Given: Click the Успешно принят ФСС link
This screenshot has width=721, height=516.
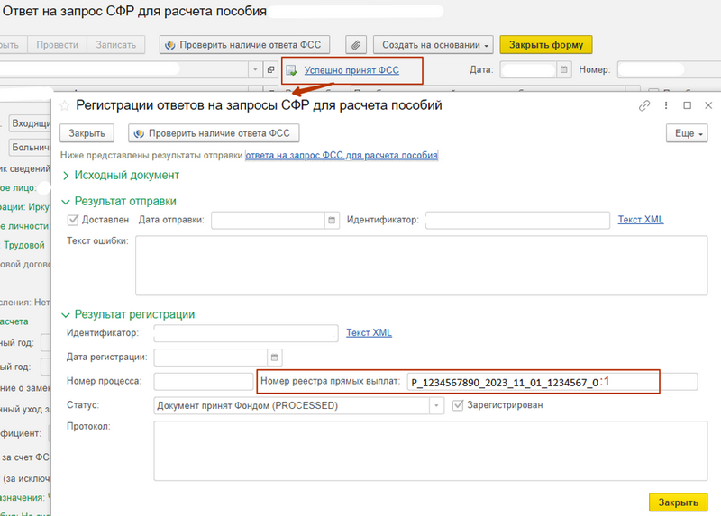Looking at the screenshot, I should tap(351, 70).
